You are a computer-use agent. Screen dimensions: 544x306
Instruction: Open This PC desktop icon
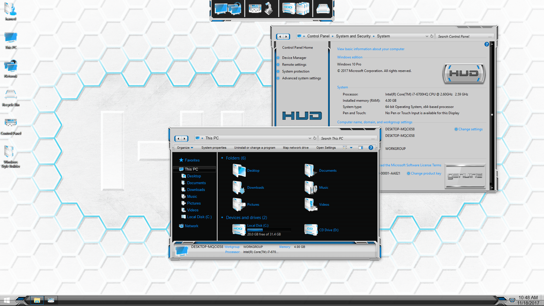(x=11, y=40)
